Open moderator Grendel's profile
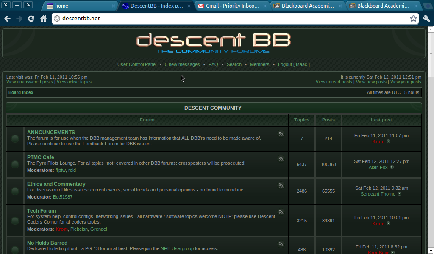This screenshot has width=434, height=254. point(98,229)
